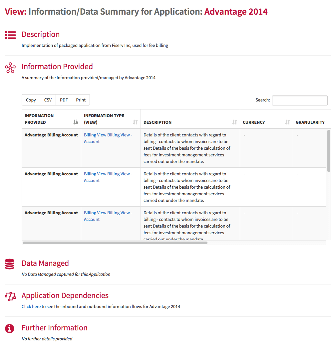Open "Click here" information flows link
Screen dimensions: 336x359
point(31,306)
